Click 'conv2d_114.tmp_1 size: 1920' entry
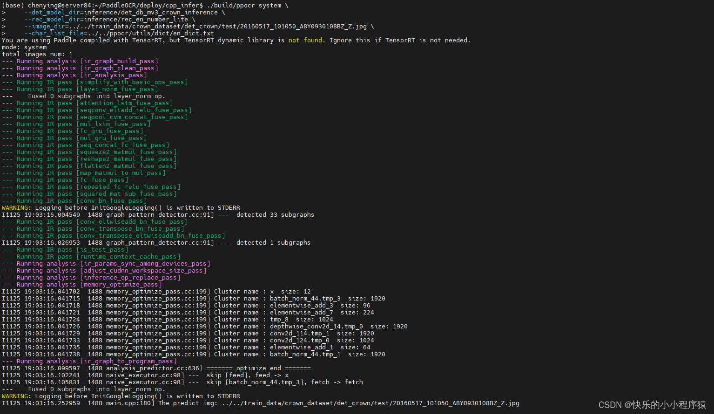 point(322,334)
